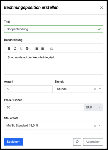Image resolution: width=108 pixels, height=150 pixels.
Task: Apply italic formatting in description editor
Action: (x=15, y=48)
